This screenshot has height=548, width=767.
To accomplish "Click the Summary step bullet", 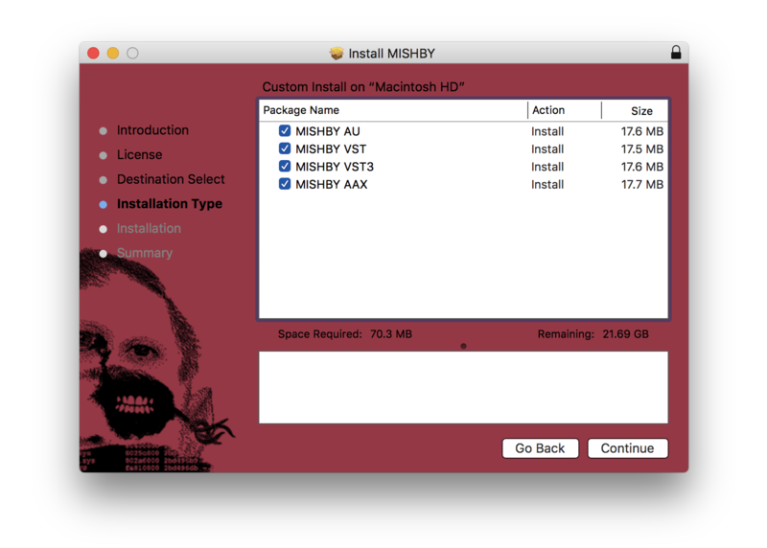I will pos(104,254).
